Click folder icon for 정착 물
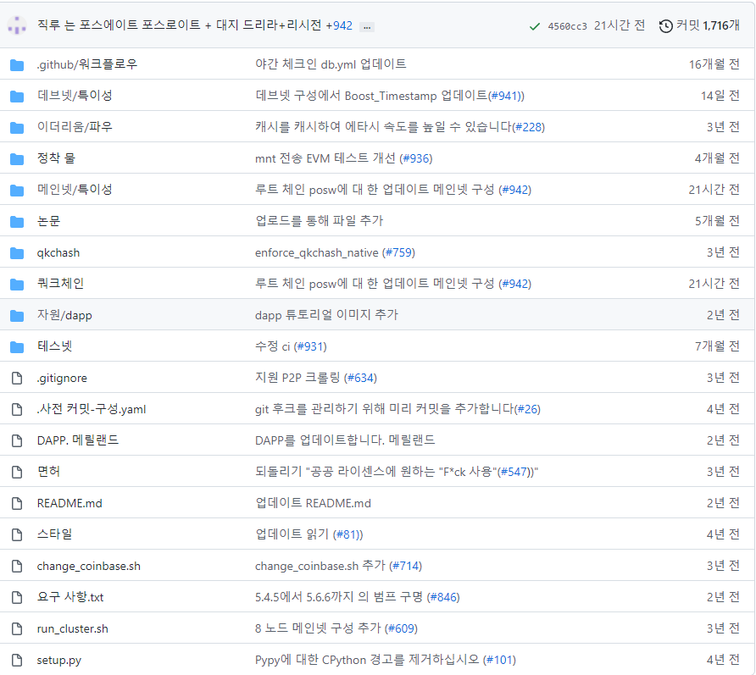756x675 pixels. [17, 158]
